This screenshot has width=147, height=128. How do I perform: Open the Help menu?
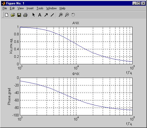click(62, 8)
